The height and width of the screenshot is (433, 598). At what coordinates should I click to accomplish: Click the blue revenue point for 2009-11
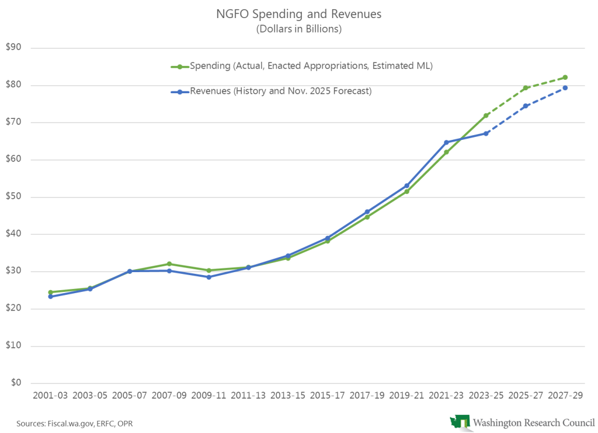209,277
